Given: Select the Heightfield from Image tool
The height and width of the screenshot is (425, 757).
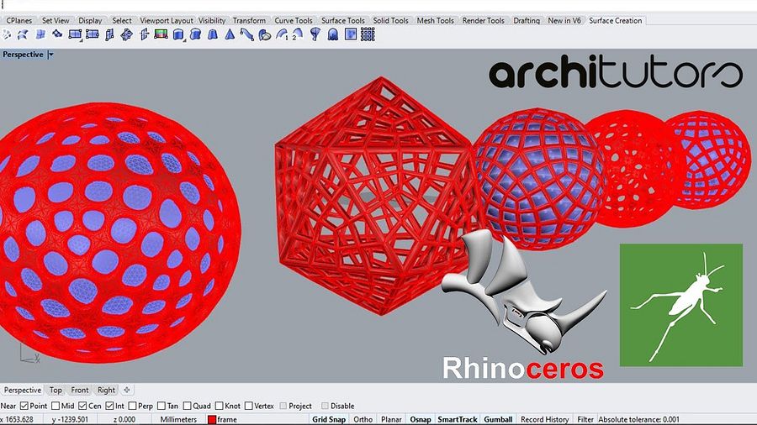Looking at the screenshot, I should (x=351, y=34).
